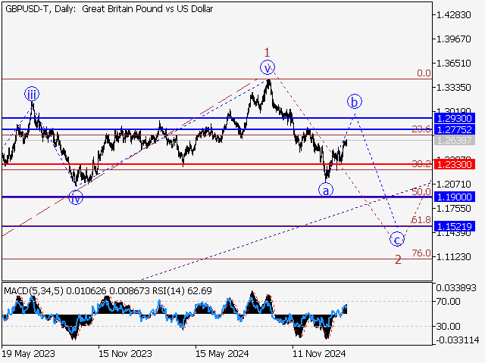Select the circled wave a marker
This screenshot has height=363, width=485.
pyautogui.click(x=325, y=190)
